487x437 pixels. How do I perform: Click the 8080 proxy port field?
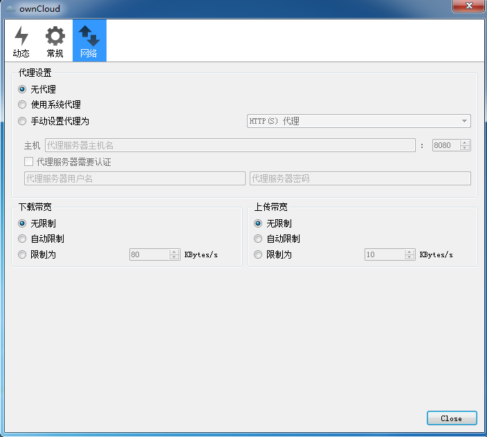(x=446, y=145)
